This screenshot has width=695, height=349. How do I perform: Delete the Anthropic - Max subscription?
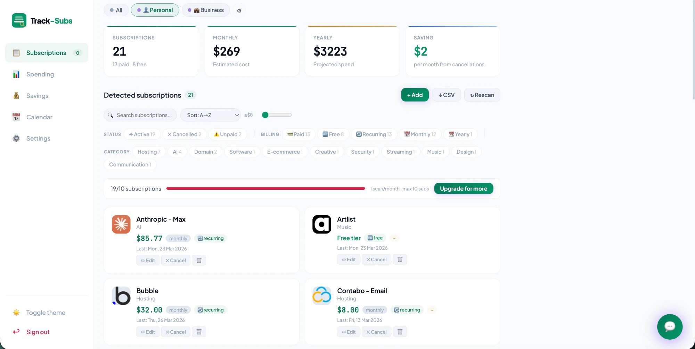[199, 260]
